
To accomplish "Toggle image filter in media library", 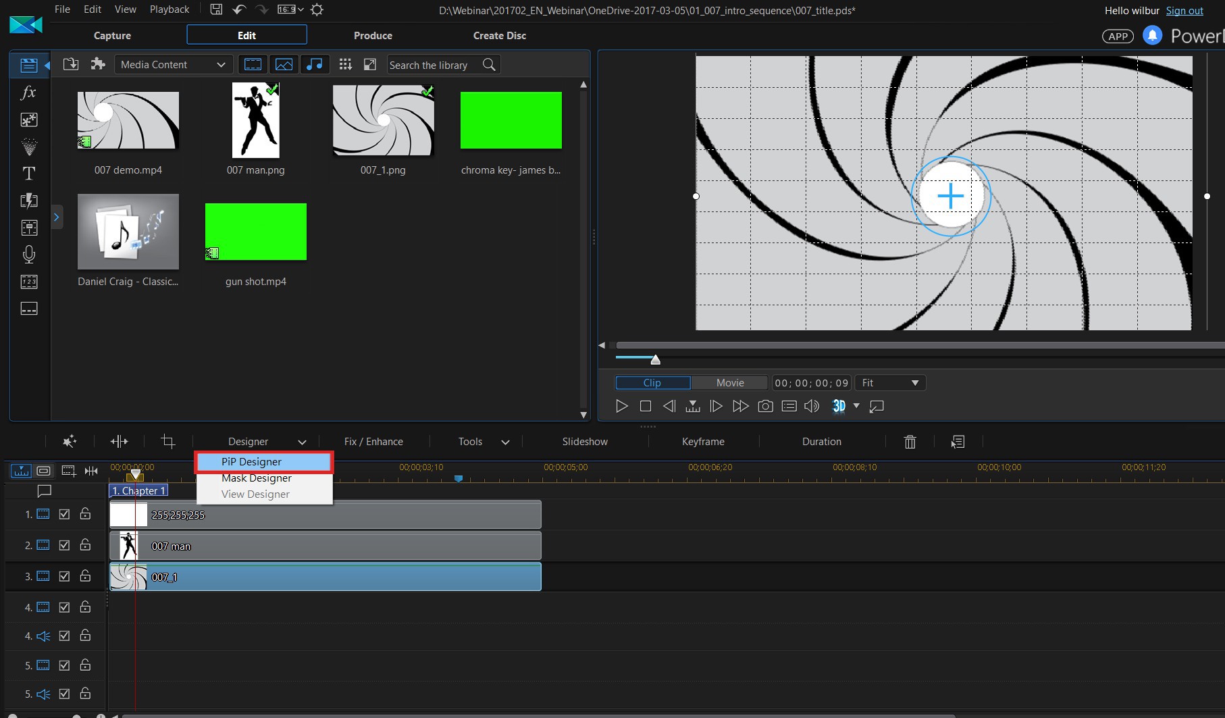I will tap(284, 64).
